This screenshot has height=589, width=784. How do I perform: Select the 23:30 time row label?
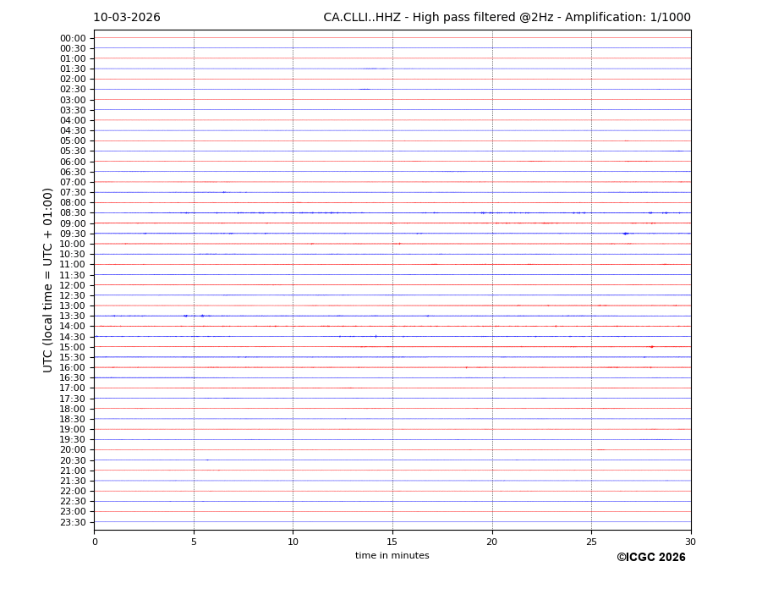click(73, 522)
